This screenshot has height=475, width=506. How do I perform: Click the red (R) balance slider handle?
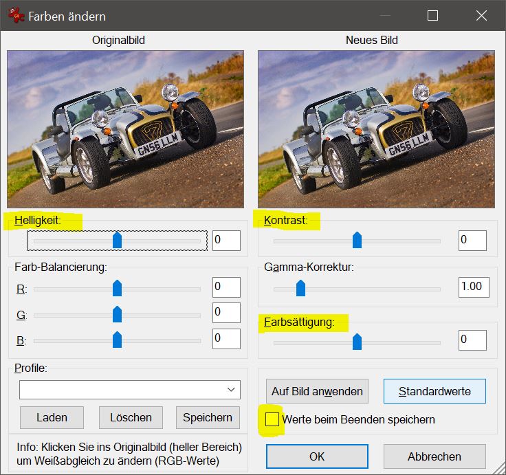click(117, 287)
